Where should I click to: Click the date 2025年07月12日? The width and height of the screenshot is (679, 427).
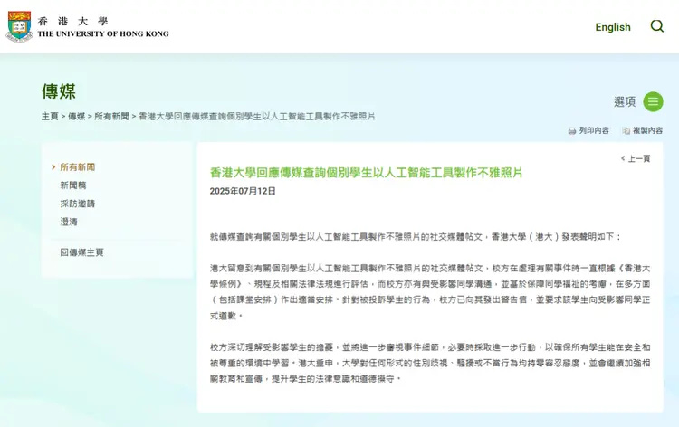pos(243,191)
